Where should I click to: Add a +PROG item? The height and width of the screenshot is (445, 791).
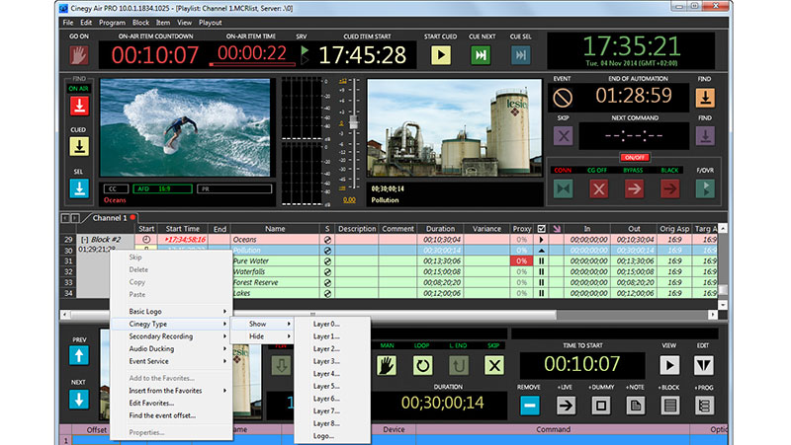[x=703, y=406]
